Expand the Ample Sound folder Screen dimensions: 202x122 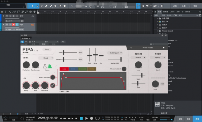158,31
